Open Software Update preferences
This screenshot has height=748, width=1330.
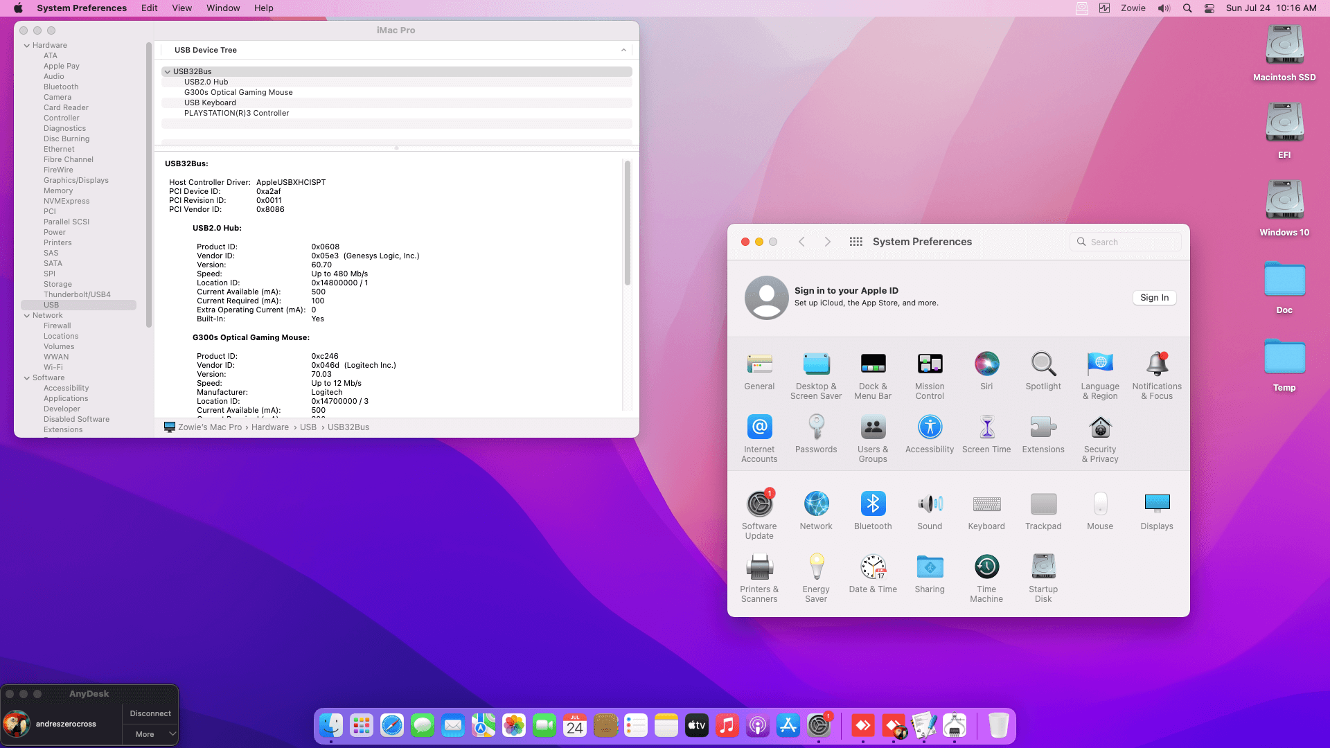pyautogui.click(x=759, y=516)
